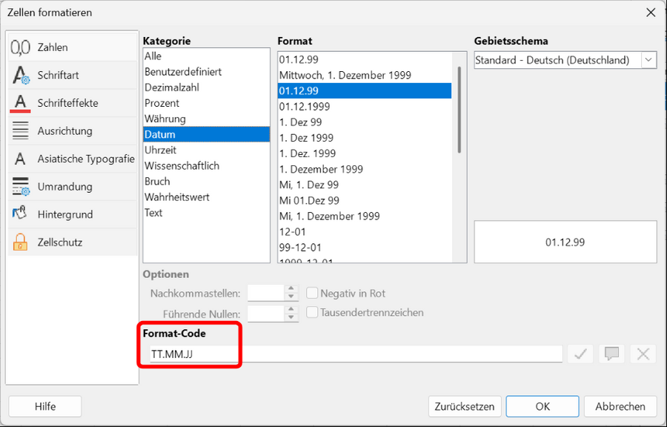667x427 pixels.
Task: Select format '1. Dez 99'
Action: pyautogui.click(x=365, y=122)
